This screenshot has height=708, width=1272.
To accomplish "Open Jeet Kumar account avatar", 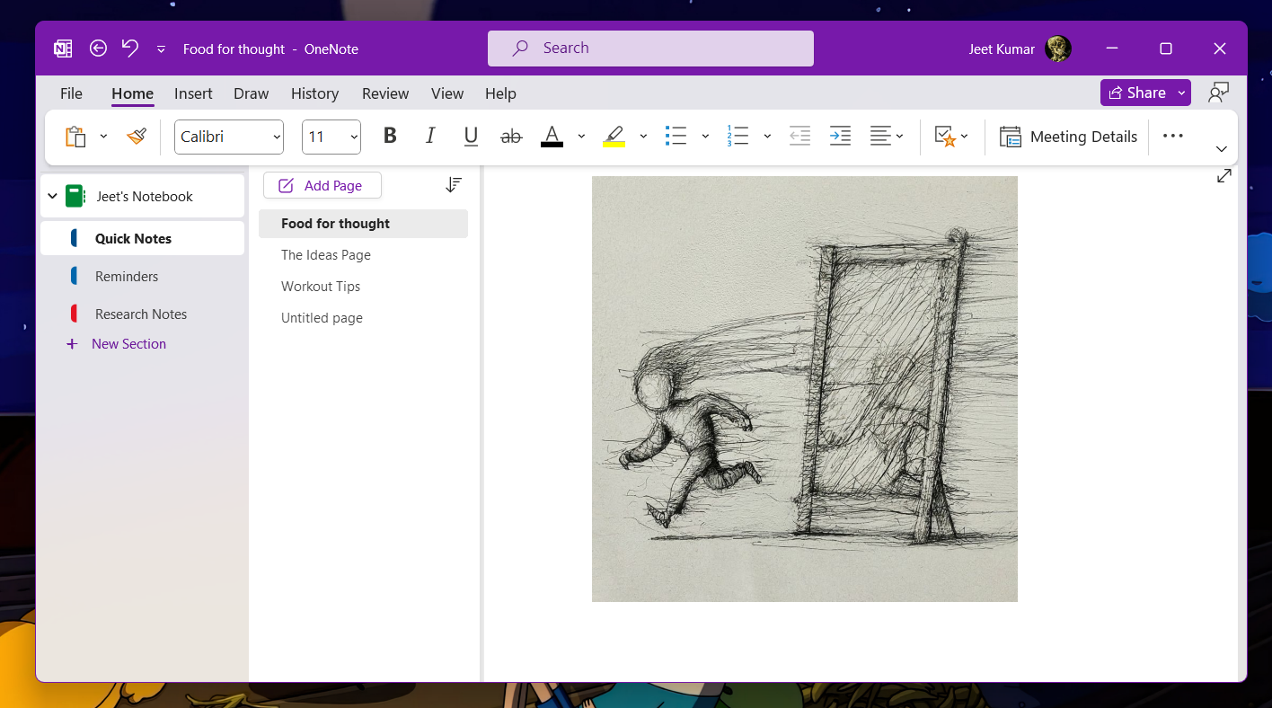I will 1058,49.
